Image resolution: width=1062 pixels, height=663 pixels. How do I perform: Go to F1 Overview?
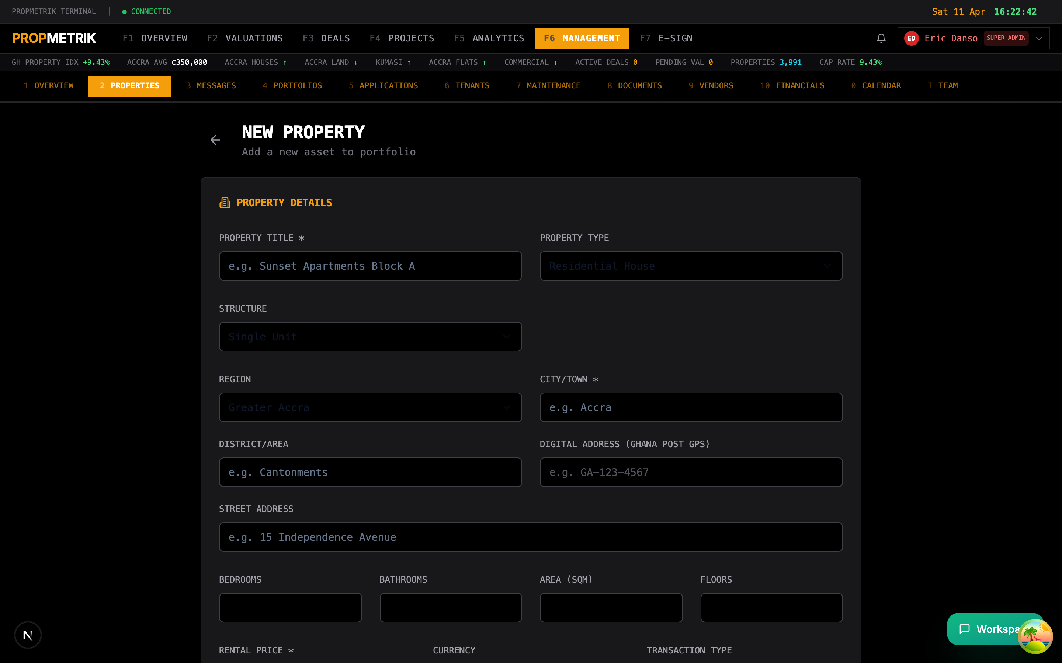pos(155,38)
